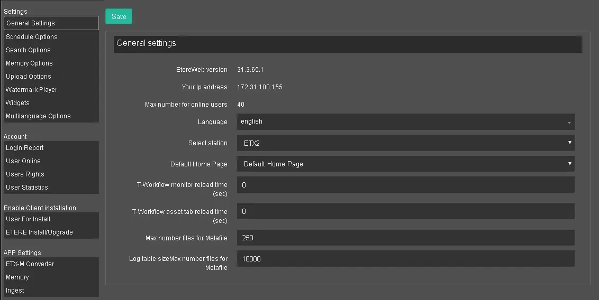Click the Log table size input field
Viewport: 599px width, 300px height.
pos(405,259)
